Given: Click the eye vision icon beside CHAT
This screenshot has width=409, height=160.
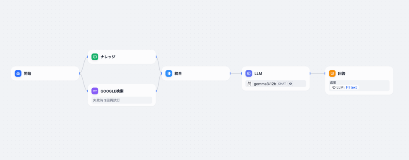Looking at the screenshot, I should (x=291, y=84).
